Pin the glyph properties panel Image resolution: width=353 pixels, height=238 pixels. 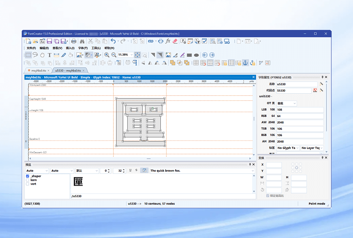(x=322, y=77)
